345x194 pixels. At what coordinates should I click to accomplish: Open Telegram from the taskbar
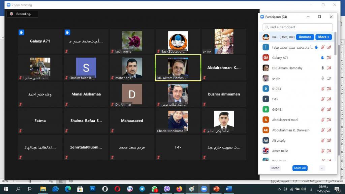142,189
